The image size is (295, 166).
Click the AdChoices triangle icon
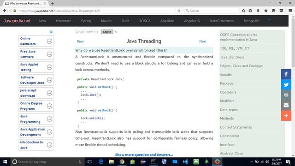[x=51, y=32]
